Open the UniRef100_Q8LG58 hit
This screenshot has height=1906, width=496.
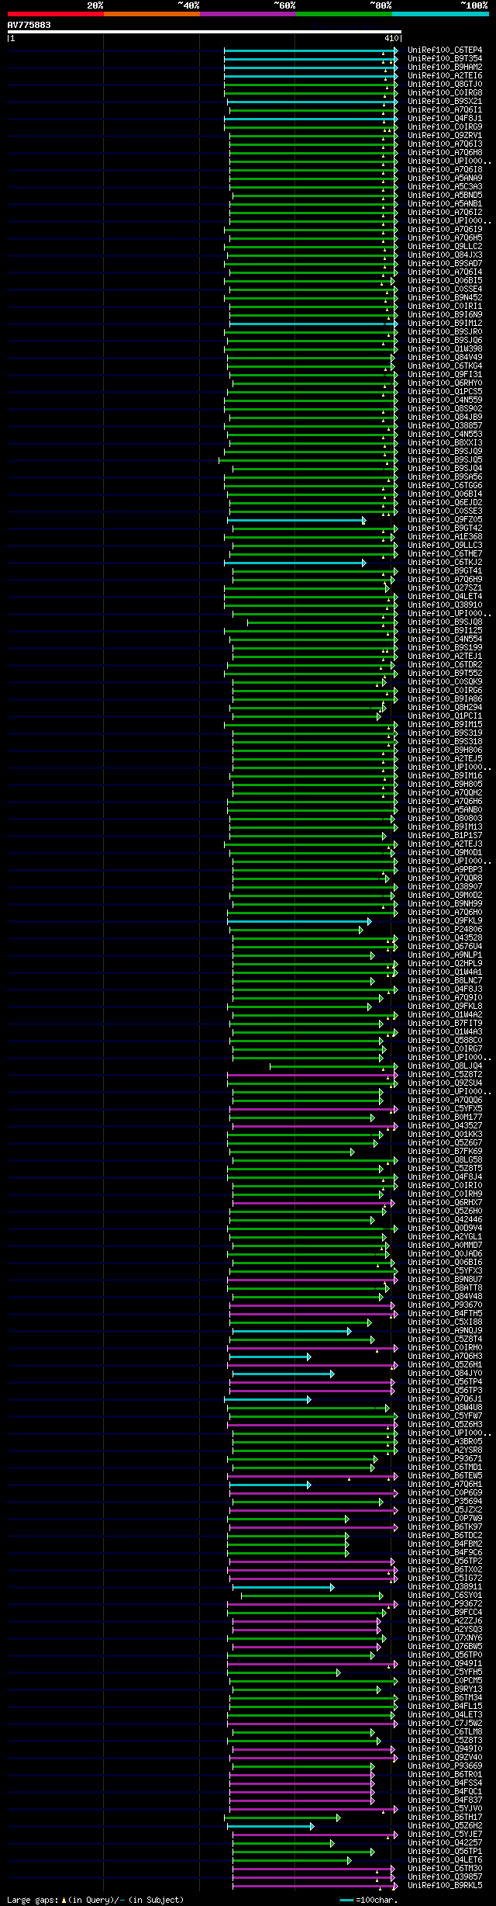(445, 1160)
